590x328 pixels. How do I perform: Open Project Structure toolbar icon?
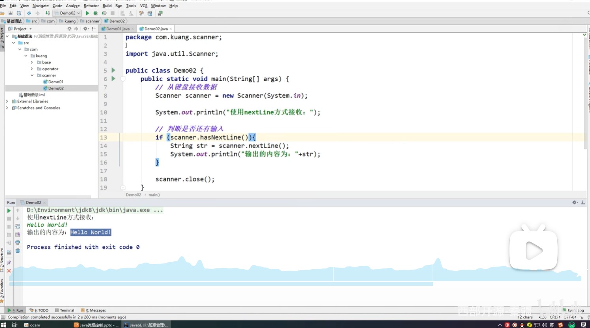coord(150,13)
